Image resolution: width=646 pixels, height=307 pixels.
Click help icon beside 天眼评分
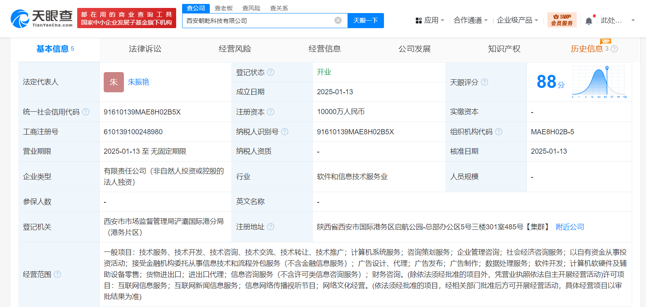pyautogui.click(x=484, y=82)
